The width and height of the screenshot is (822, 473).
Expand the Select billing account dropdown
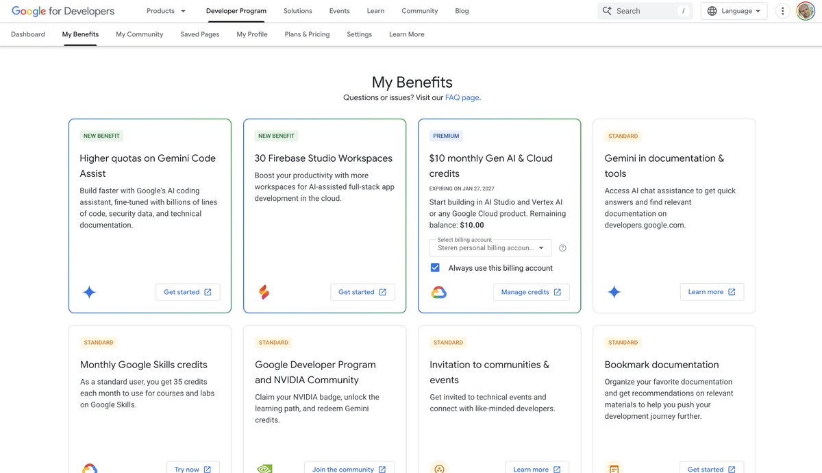pyautogui.click(x=490, y=247)
